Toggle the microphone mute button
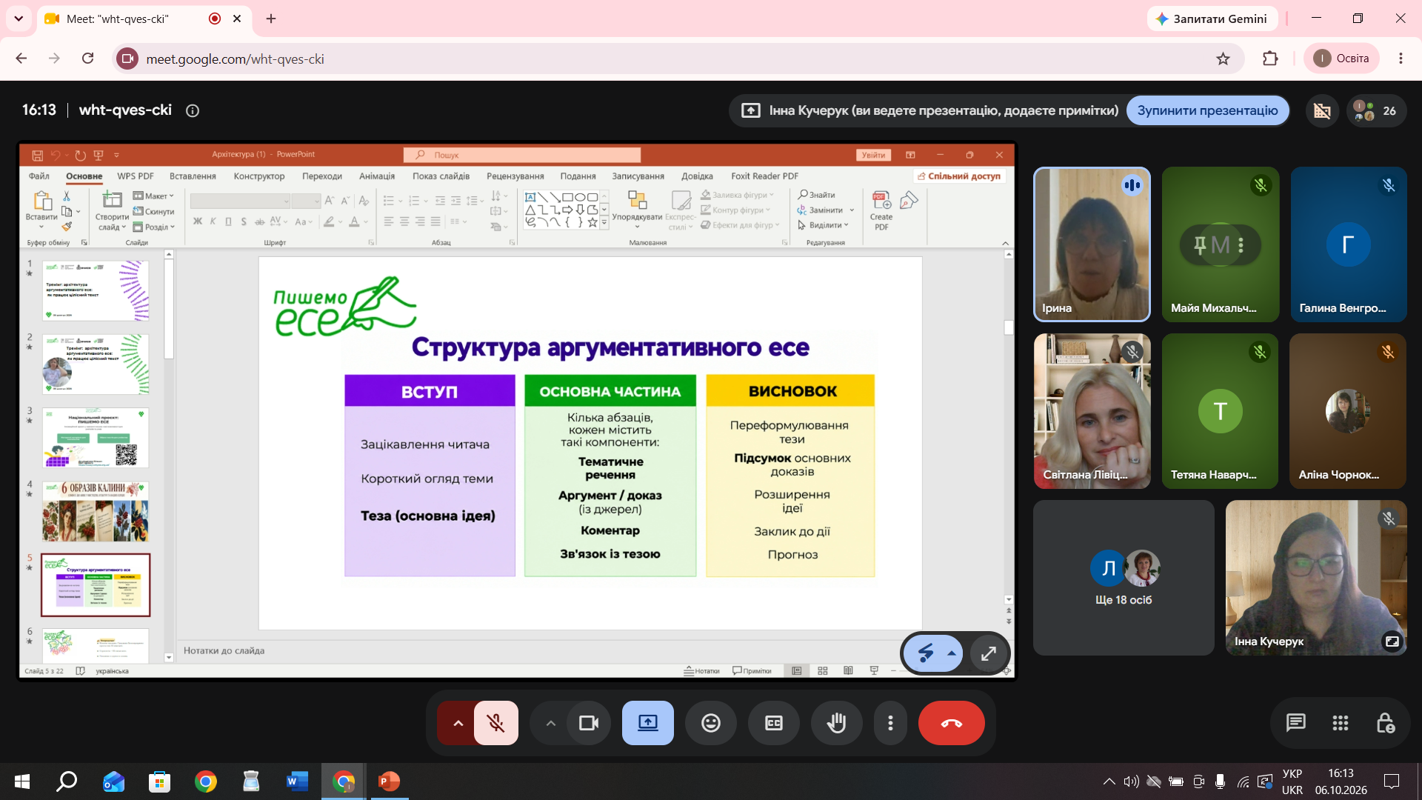The width and height of the screenshot is (1422, 800). click(x=495, y=723)
